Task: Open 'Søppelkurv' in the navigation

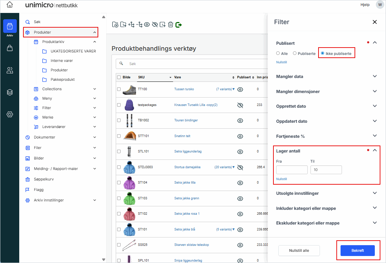Action: pyautogui.click(x=44, y=179)
